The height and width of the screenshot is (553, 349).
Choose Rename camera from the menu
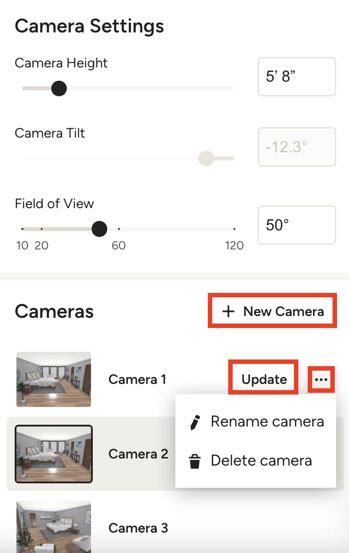pyautogui.click(x=267, y=421)
